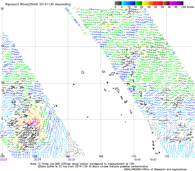Click the '>50 knots' legend label
The width and height of the screenshot is (195, 171).
187,7
